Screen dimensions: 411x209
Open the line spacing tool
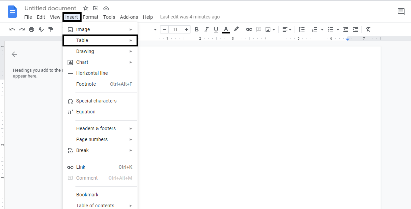[301, 29]
